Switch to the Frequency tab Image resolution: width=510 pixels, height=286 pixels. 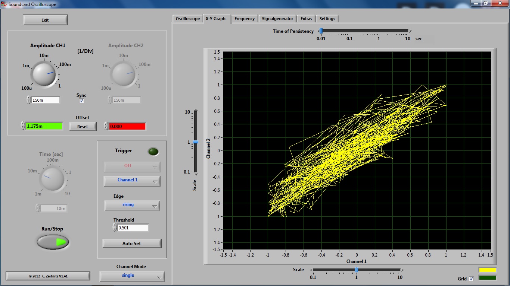click(x=245, y=19)
